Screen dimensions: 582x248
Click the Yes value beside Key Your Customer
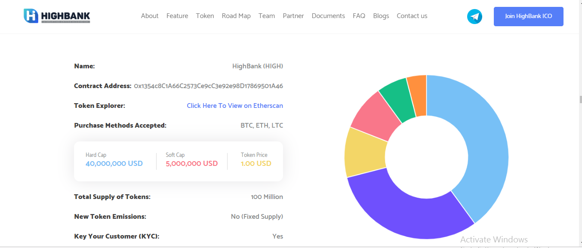278,236
